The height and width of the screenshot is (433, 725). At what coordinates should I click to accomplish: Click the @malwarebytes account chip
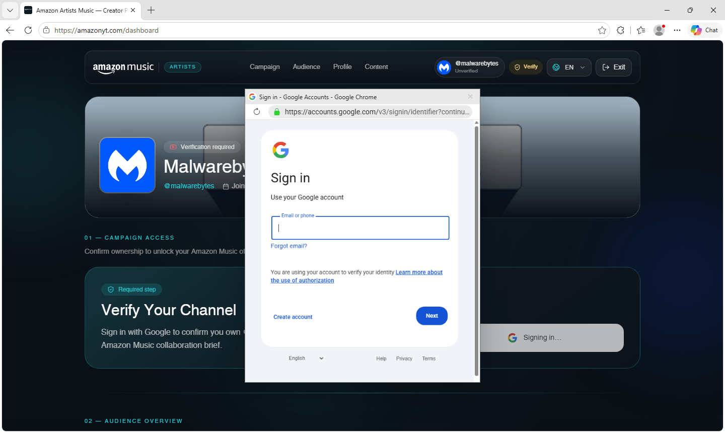(x=469, y=67)
